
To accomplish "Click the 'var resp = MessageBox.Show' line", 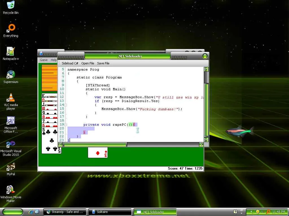I will point(149,97).
